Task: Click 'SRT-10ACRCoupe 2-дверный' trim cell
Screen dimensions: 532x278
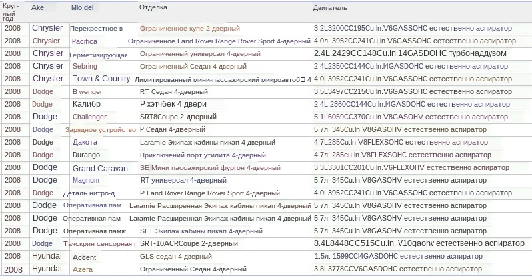Action: [x=189, y=244]
